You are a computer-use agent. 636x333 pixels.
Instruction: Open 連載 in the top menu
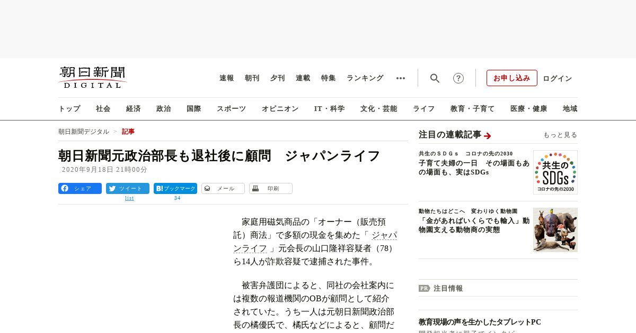click(x=303, y=78)
